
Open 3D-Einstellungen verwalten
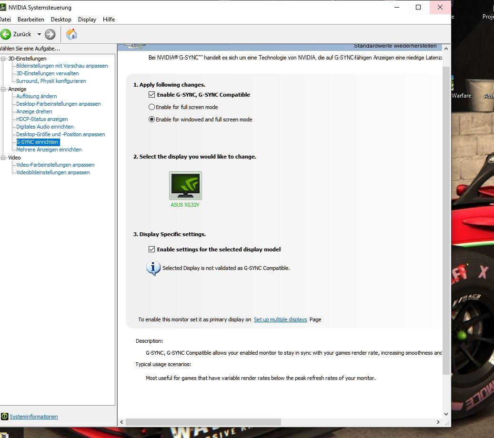(48, 73)
